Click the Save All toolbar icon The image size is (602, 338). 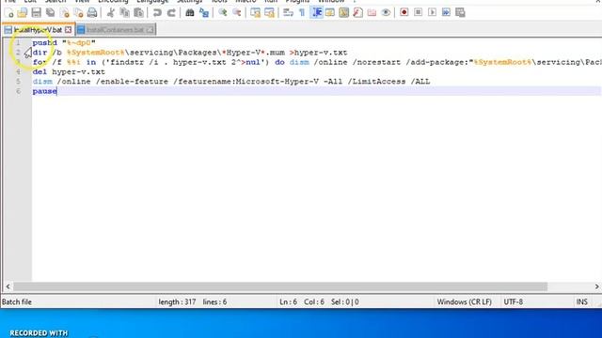tap(50, 12)
